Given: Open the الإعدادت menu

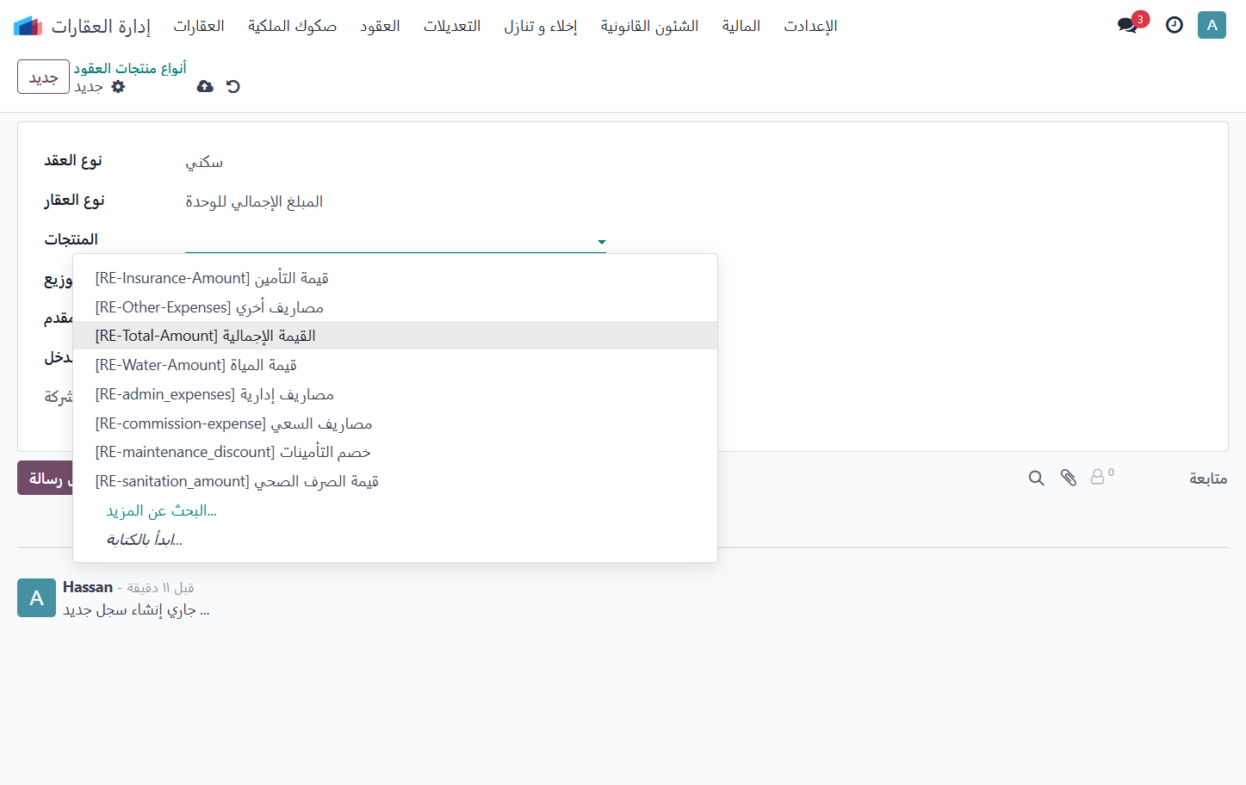Looking at the screenshot, I should [x=810, y=26].
